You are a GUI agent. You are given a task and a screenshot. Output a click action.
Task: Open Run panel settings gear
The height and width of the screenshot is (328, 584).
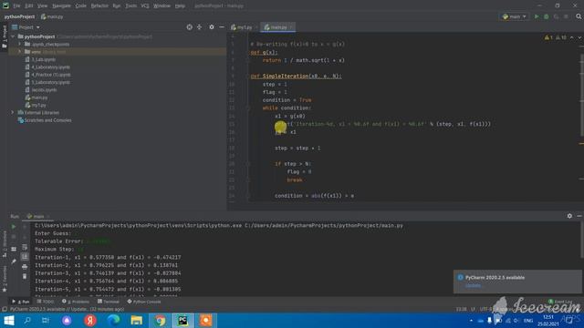pyautogui.click(x=569, y=216)
